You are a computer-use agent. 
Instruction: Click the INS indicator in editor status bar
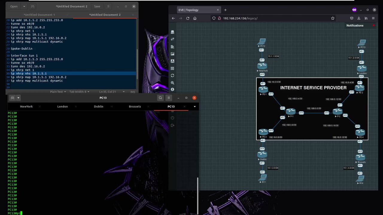[133, 92]
